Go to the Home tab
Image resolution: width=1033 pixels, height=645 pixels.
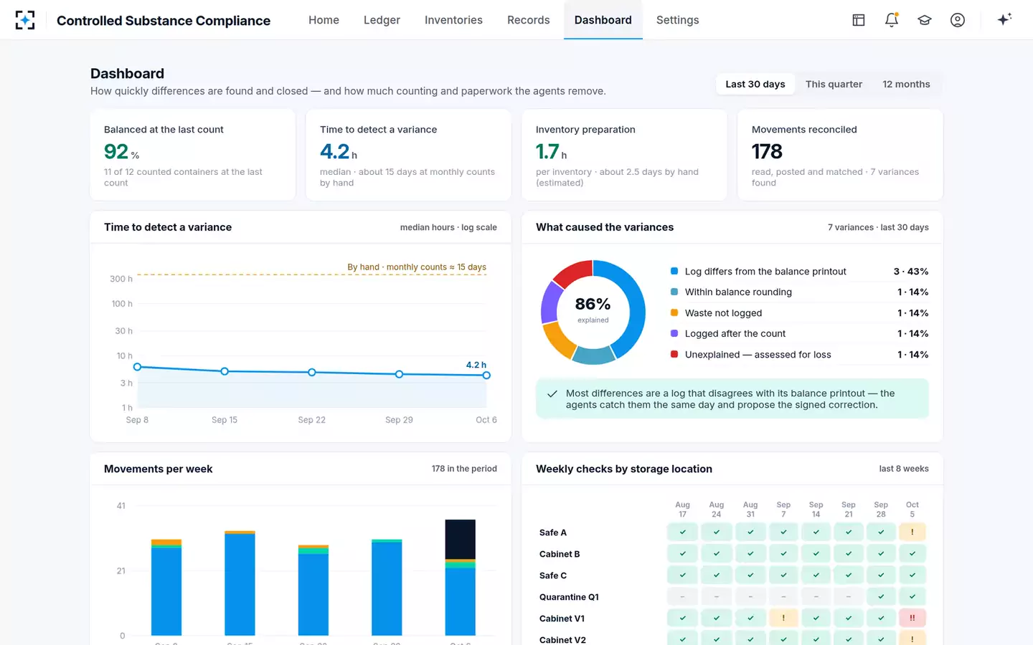[x=324, y=20]
